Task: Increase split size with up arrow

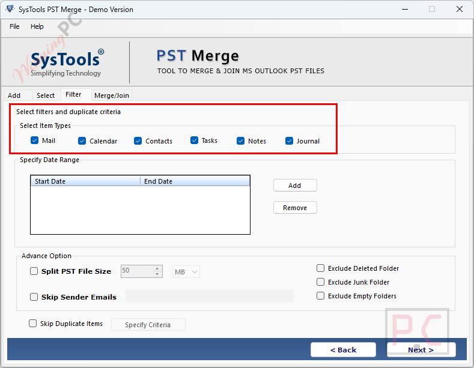Action: coord(157,268)
